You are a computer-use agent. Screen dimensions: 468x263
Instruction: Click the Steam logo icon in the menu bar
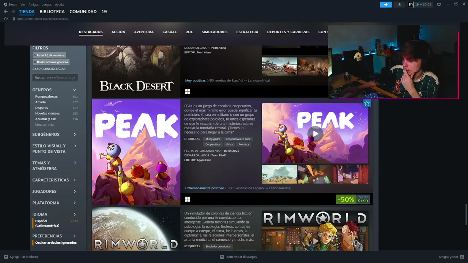point(5,4)
